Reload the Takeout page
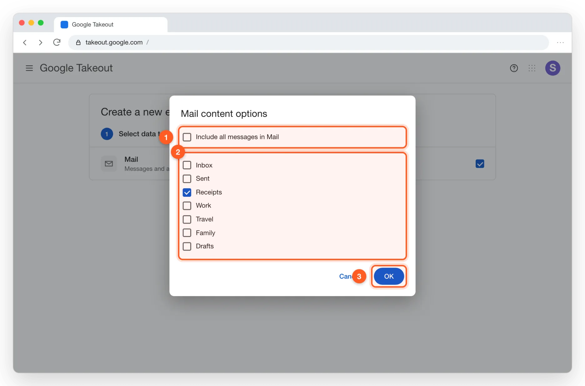This screenshot has width=585, height=386. (57, 42)
